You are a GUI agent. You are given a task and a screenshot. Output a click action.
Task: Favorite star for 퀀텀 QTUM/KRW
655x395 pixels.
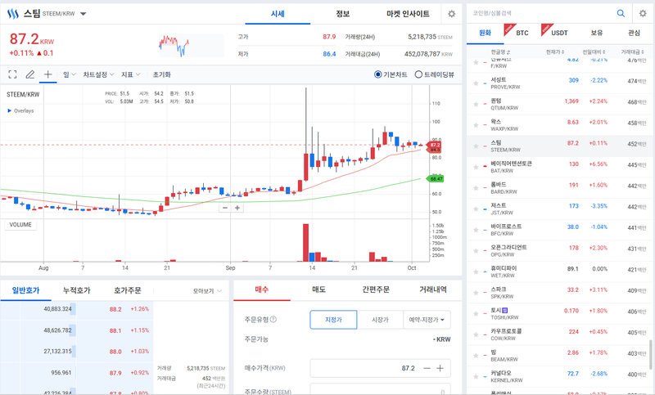click(x=476, y=105)
